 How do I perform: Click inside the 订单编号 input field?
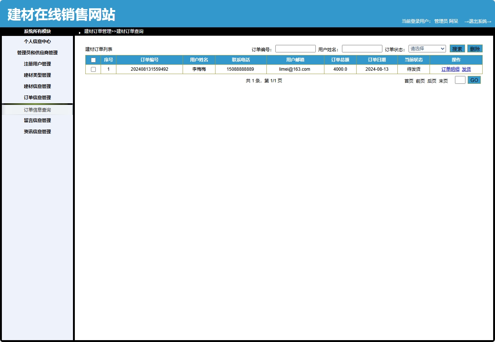click(x=295, y=48)
